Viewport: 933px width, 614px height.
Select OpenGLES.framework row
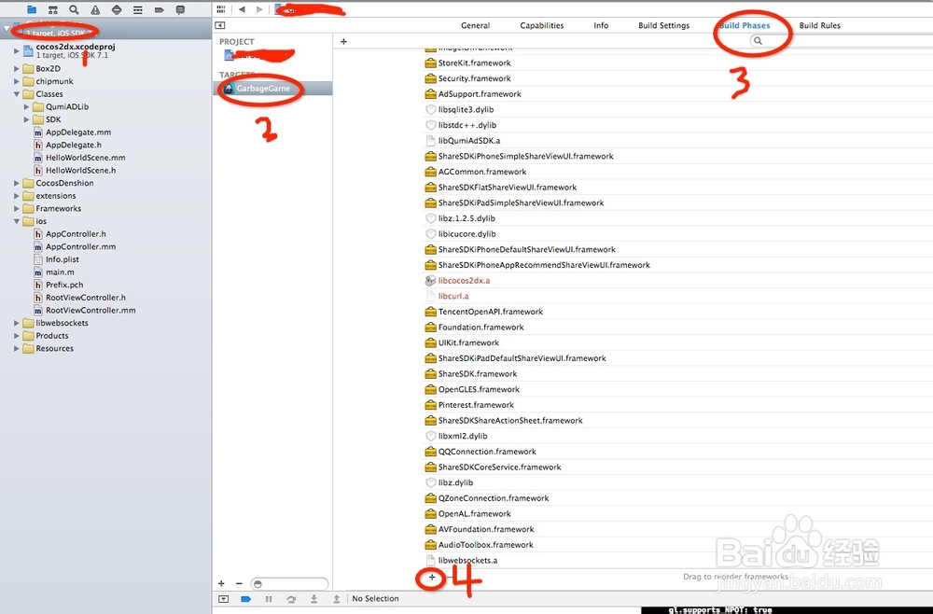(x=677, y=389)
